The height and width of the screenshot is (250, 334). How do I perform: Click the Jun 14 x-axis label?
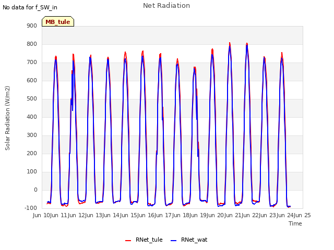(112, 215)
